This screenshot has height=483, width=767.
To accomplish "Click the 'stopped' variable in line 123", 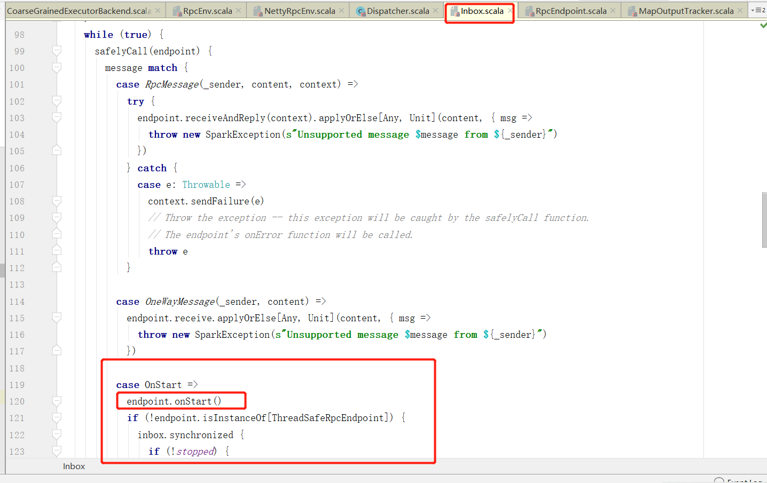I will pyautogui.click(x=195, y=452).
